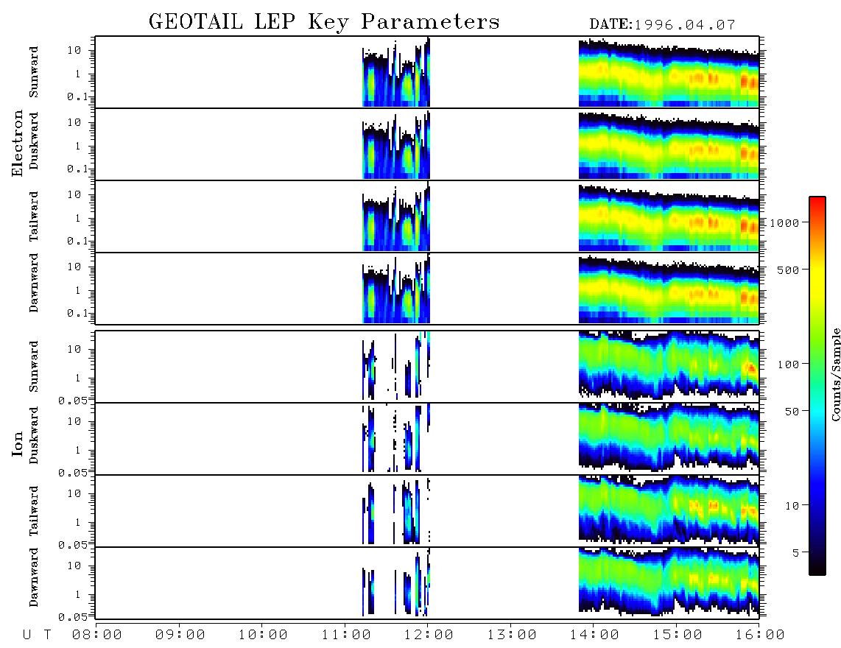
Task: Click the 08:00 time tick label
Action: pyautogui.click(x=97, y=635)
